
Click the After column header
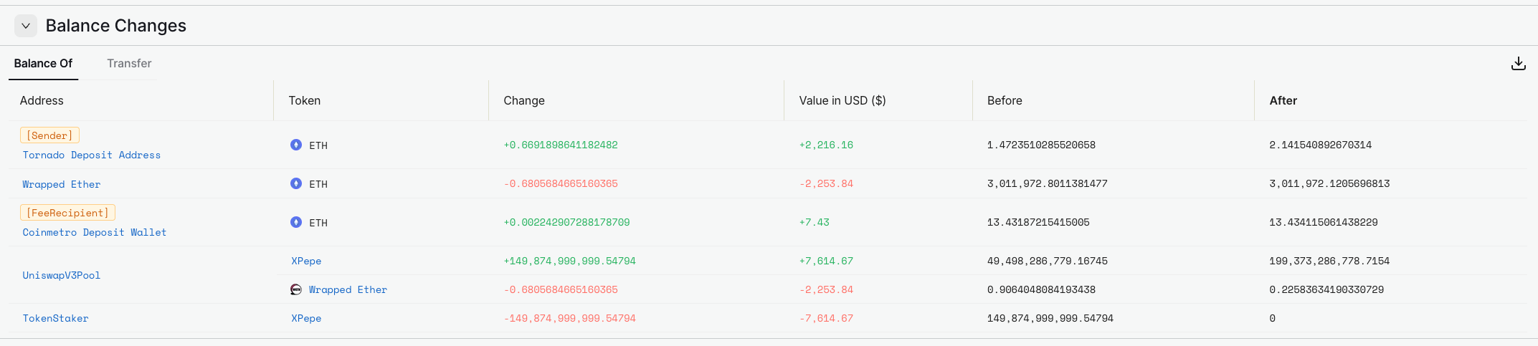[1283, 100]
